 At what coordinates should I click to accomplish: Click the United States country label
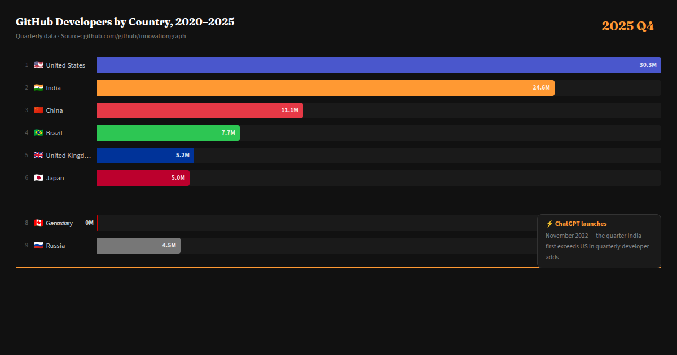coord(65,65)
